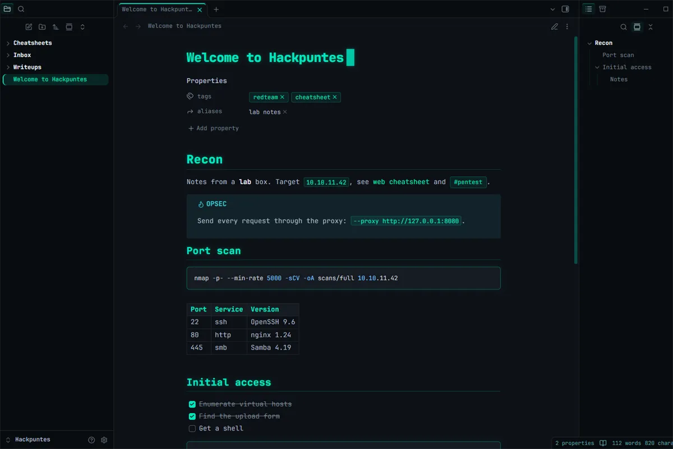This screenshot has width=673, height=449.
Task: Open a new tab with plus
Action: tap(216, 9)
